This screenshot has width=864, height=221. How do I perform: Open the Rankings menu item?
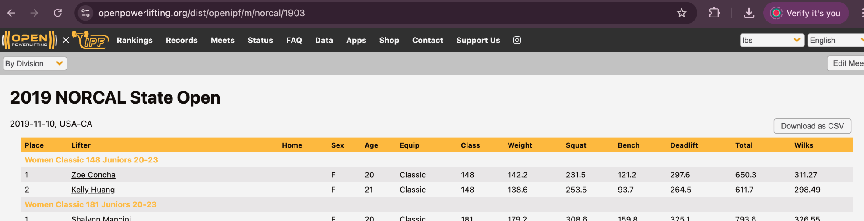[x=135, y=40]
